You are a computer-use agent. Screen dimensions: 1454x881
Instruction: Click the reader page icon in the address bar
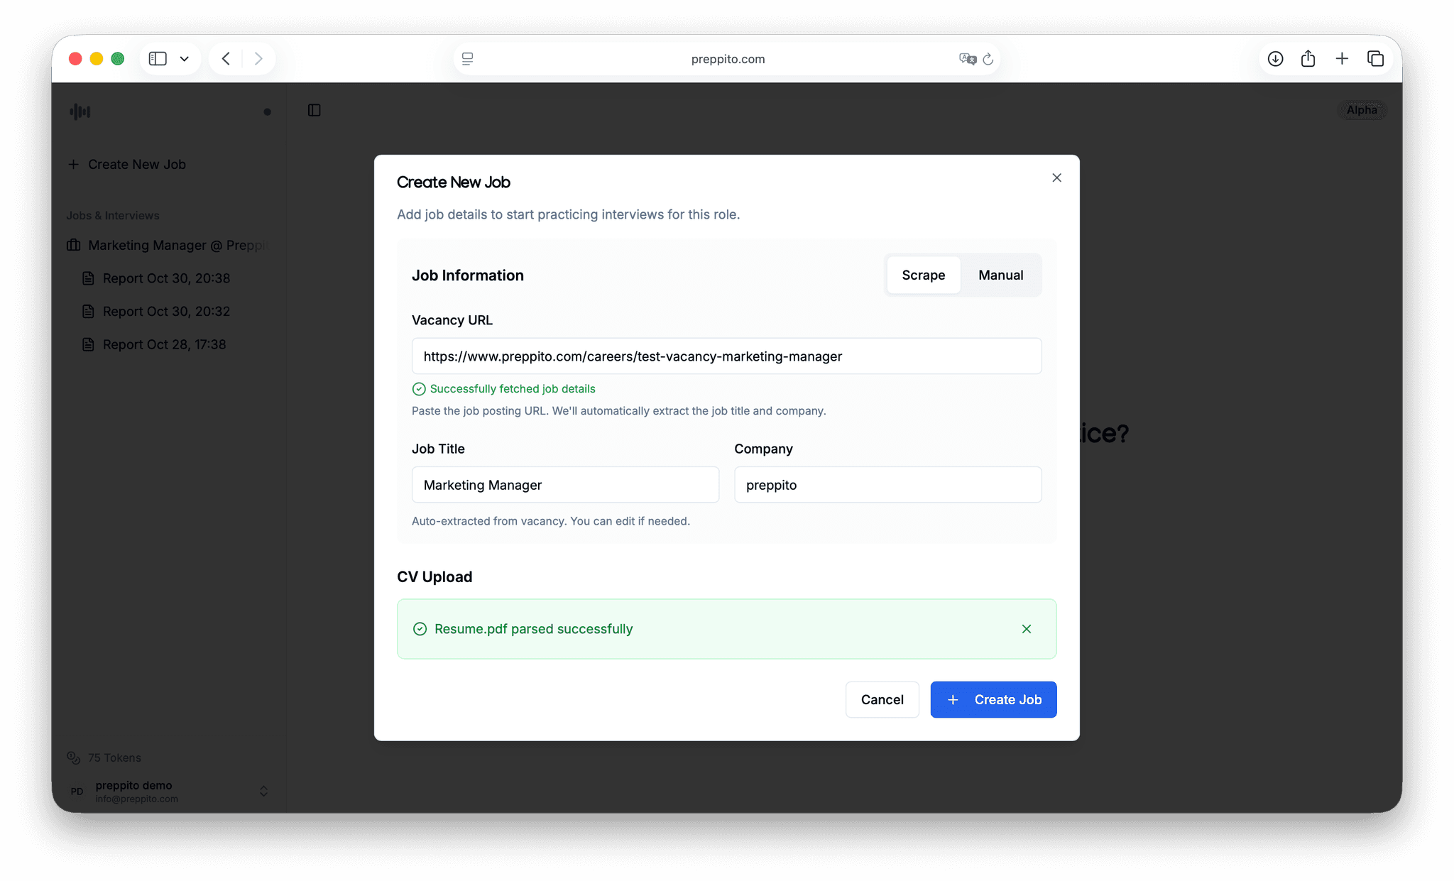tap(467, 59)
